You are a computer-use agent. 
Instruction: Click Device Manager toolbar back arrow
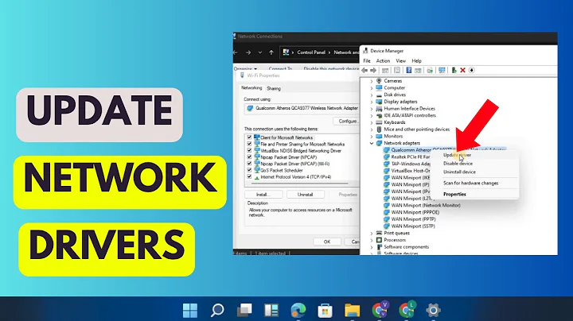364,70
